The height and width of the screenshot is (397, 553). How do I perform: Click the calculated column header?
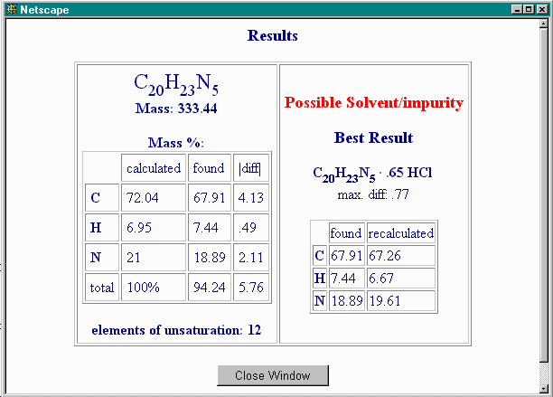click(154, 168)
